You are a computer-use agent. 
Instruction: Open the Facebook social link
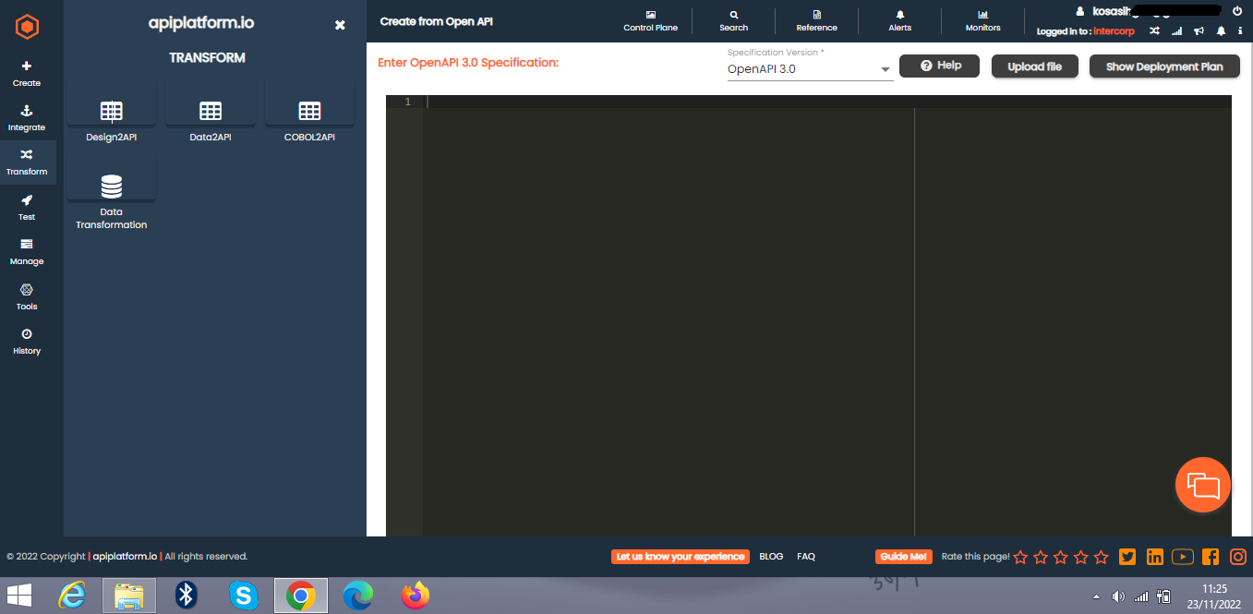coord(1211,557)
